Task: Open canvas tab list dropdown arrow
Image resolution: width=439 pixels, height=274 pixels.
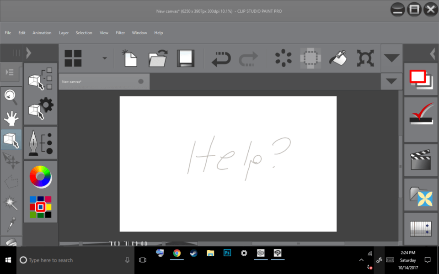Action: pyautogui.click(x=391, y=81)
